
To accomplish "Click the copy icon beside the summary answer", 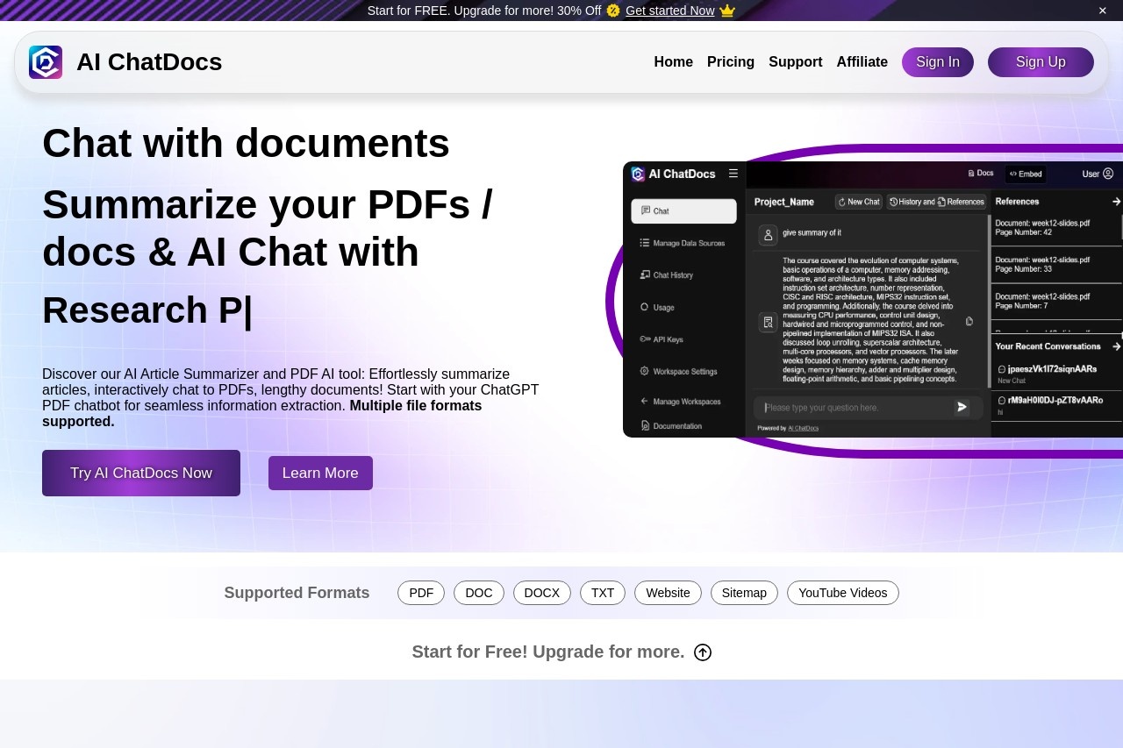I will pos(969,322).
